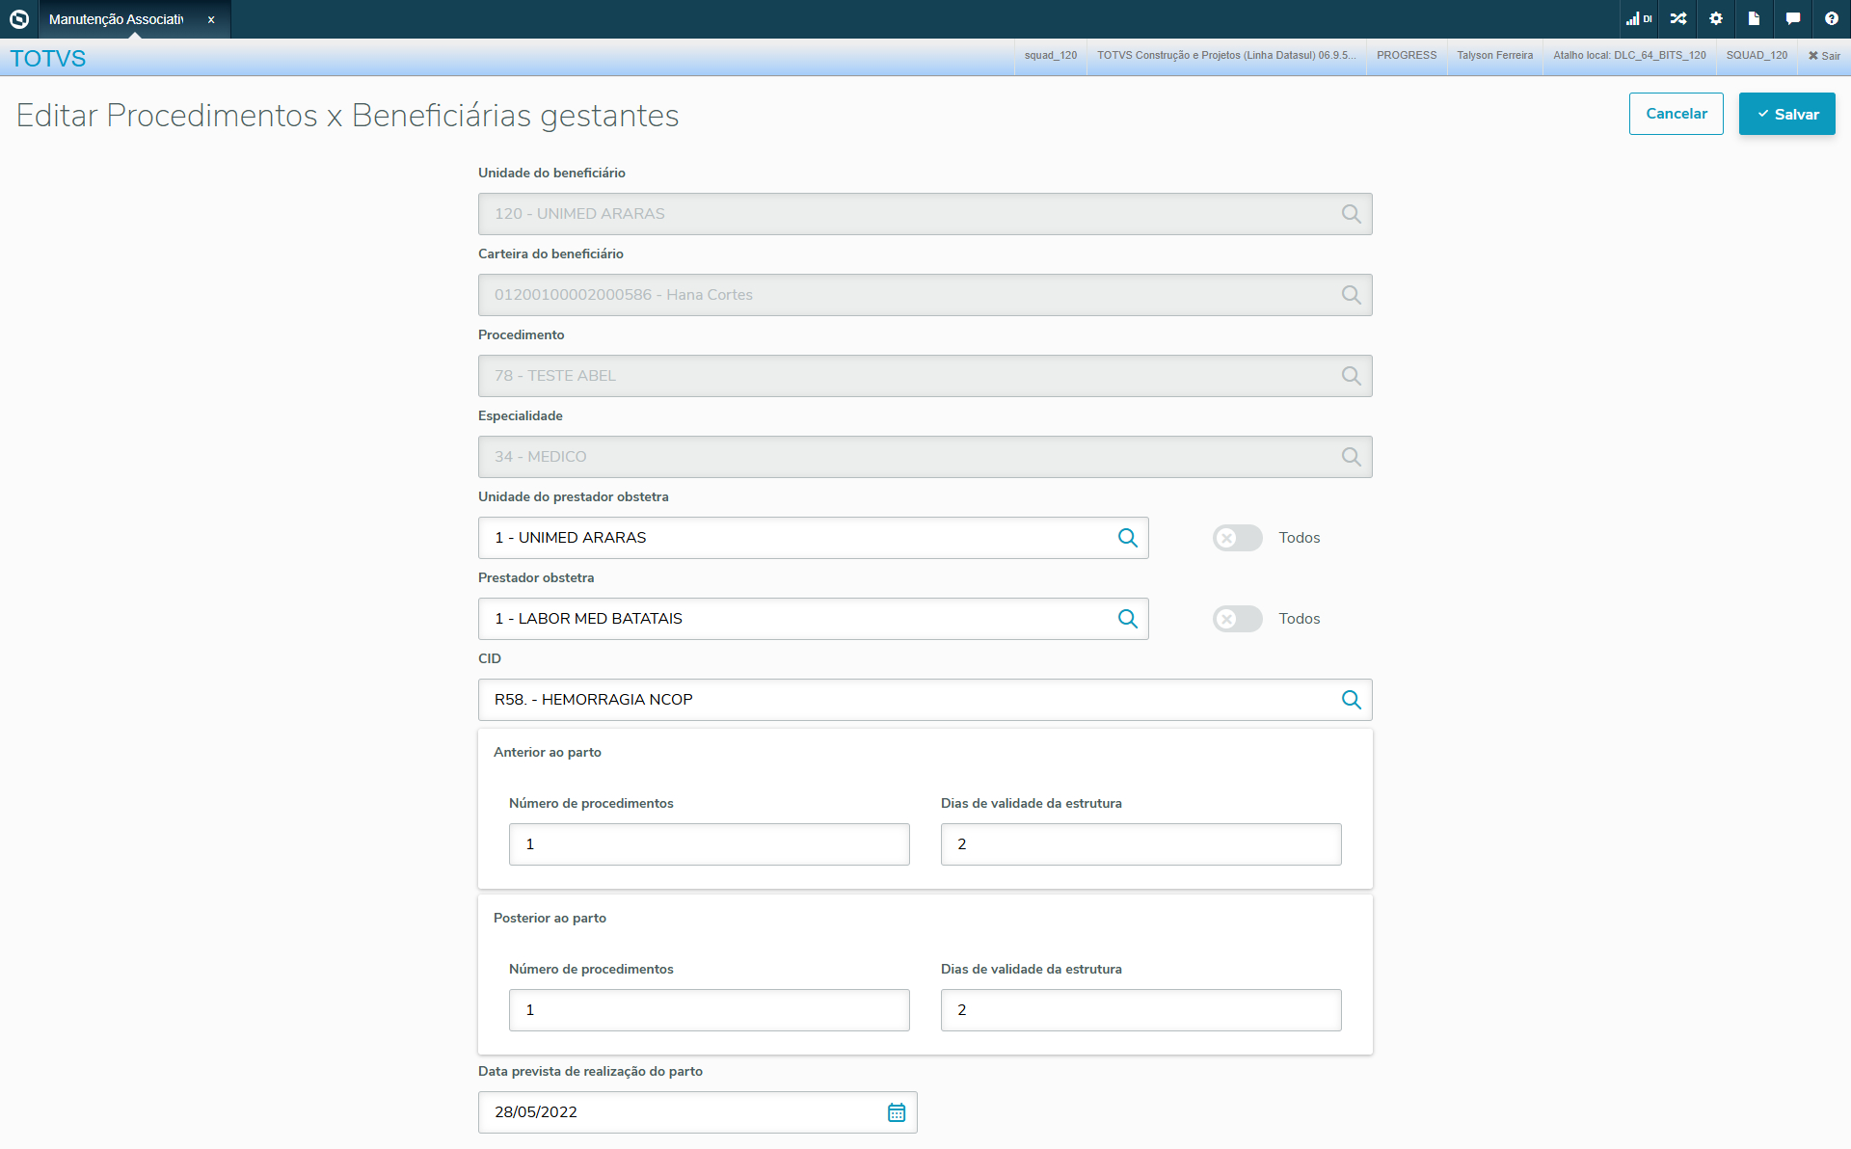Image resolution: width=1851 pixels, height=1149 pixels.
Task: Click the Salvar button
Action: (x=1786, y=114)
